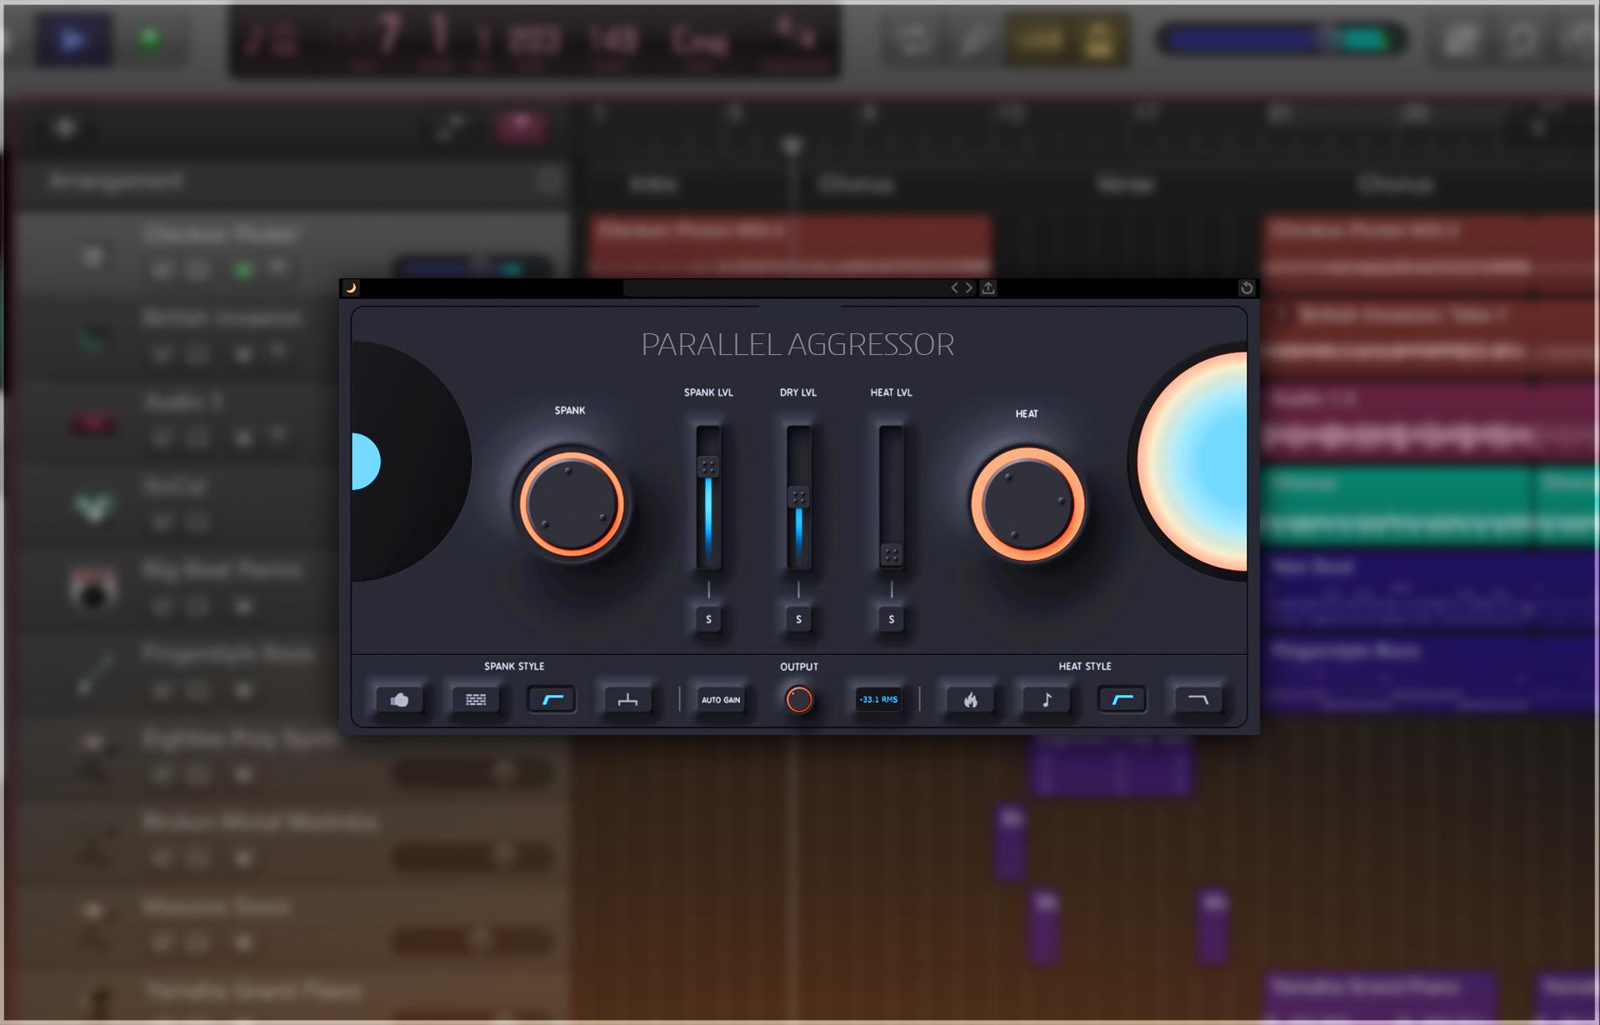Select the flame Heat Style
1600x1025 pixels.
point(970,700)
